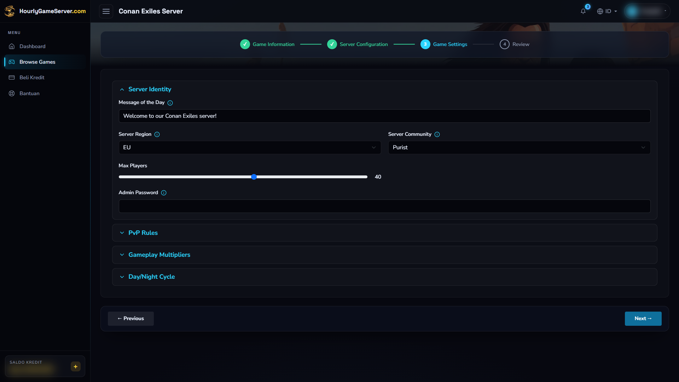Image resolution: width=679 pixels, height=382 pixels.
Task: Open Bantuan help page
Action: 45,93
